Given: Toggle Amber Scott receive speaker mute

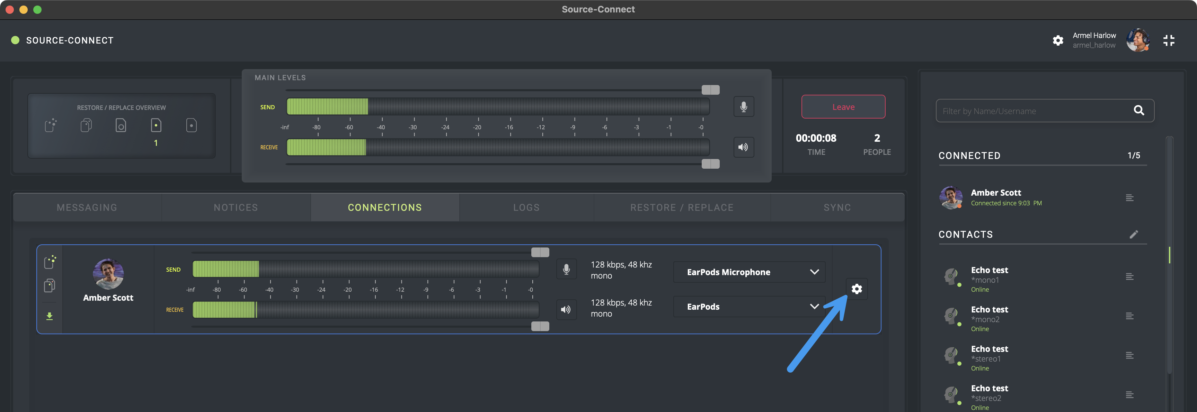Looking at the screenshot, I should point(566,309).
